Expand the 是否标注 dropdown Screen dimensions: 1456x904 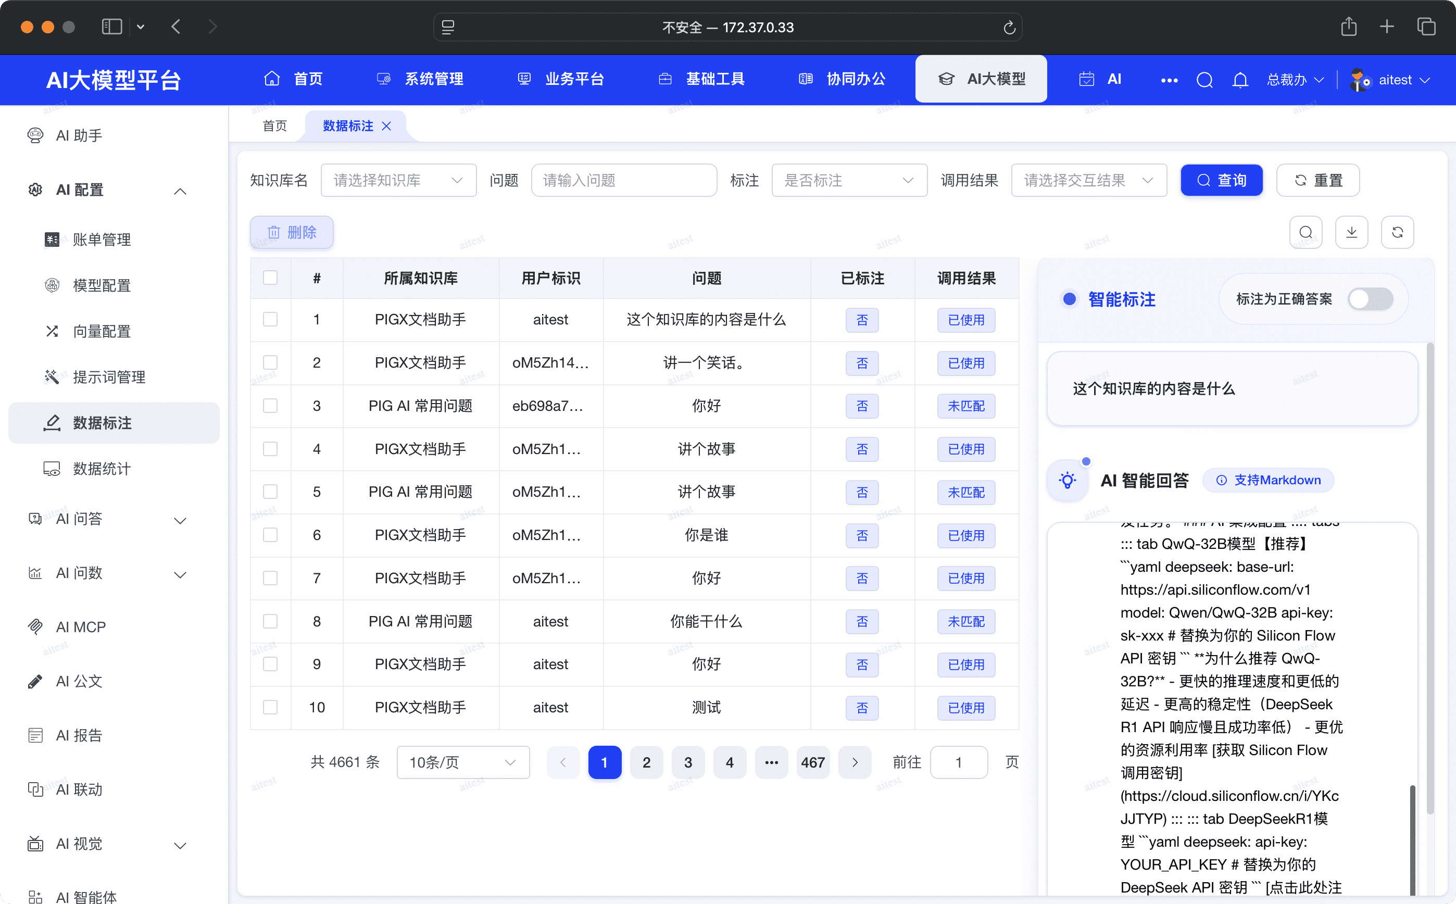point(849,180)
